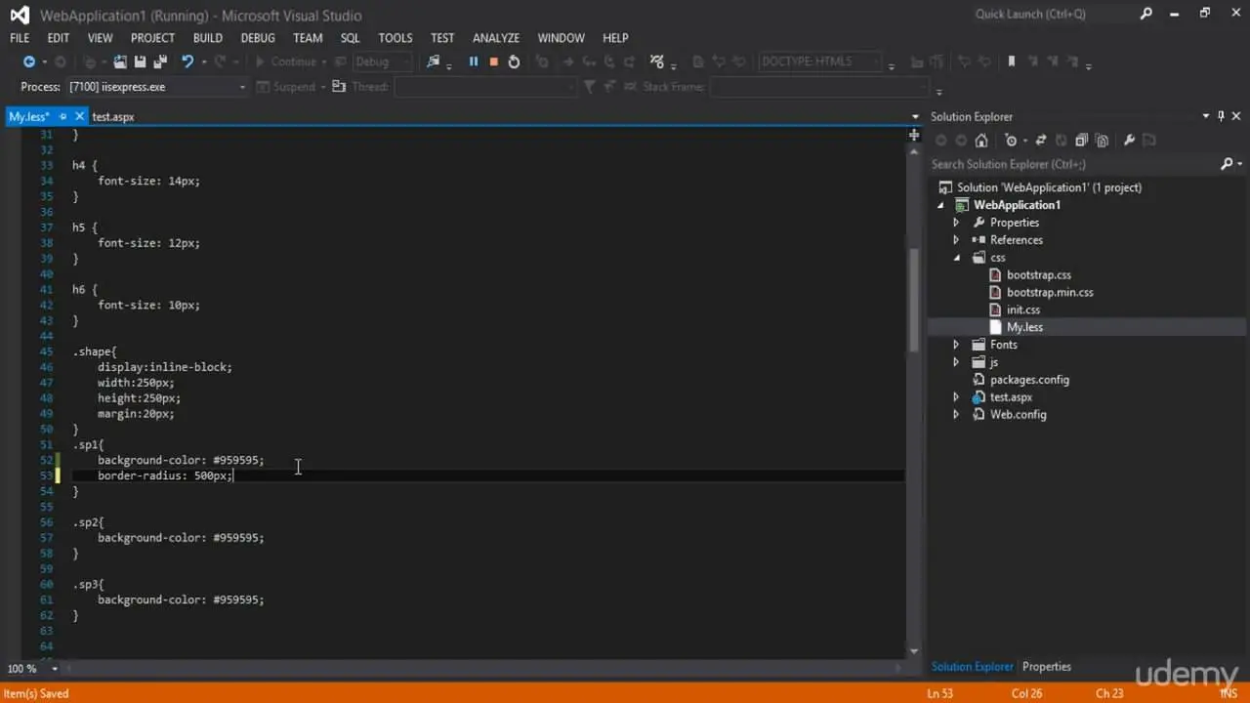Click the Quick Launch search magnifier icon

1146,14
